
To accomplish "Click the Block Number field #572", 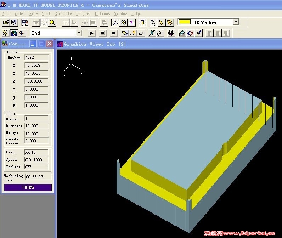I will tap(36, 57).
